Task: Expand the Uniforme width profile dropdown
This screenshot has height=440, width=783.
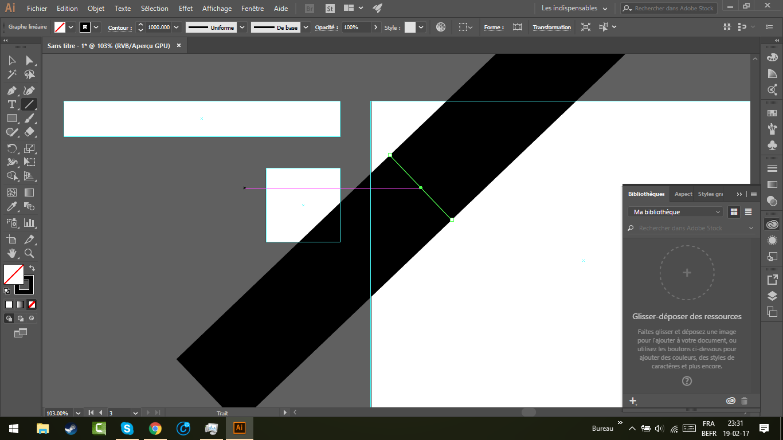Action: click(x=242, y=27)
